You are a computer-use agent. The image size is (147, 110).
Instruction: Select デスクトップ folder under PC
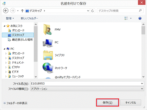tap(18, 58)
